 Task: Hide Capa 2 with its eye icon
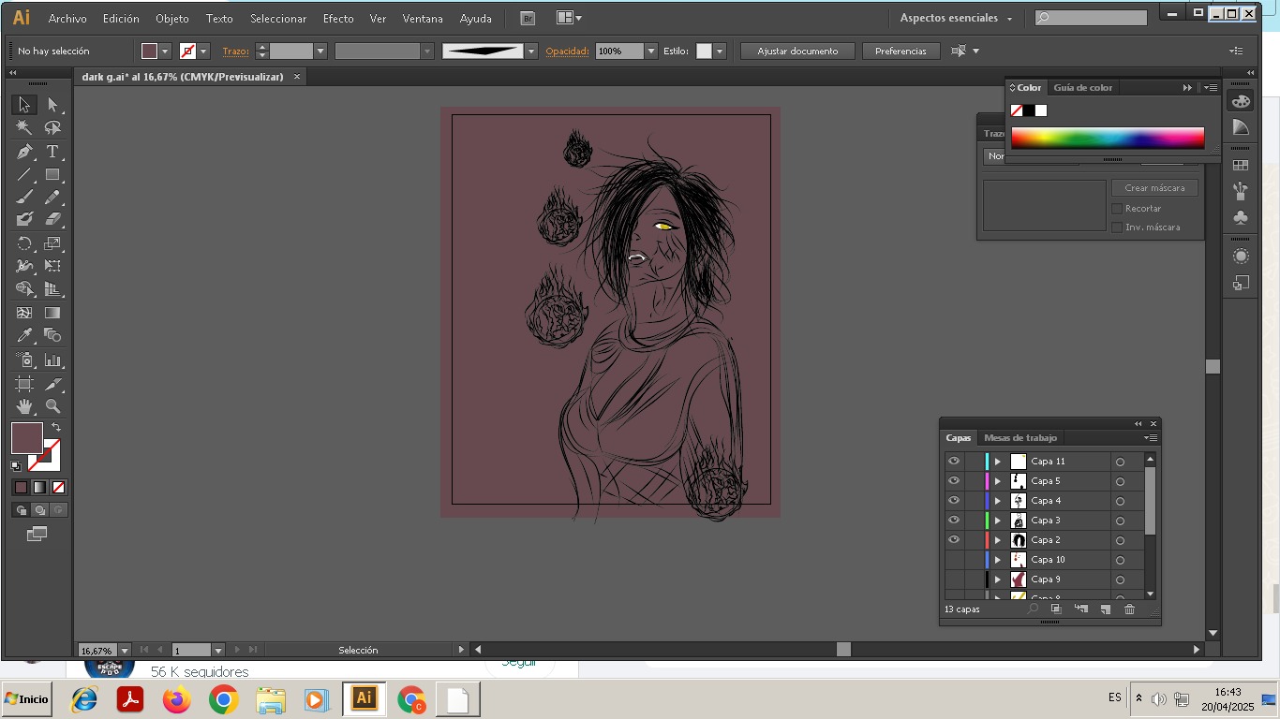click(x=954, y=539)
